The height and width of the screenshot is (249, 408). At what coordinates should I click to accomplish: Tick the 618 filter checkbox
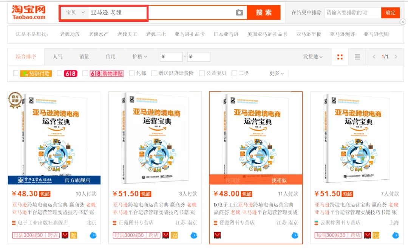pos(59,73)
